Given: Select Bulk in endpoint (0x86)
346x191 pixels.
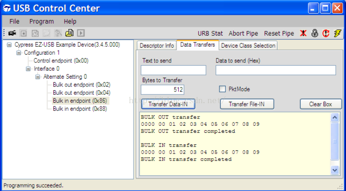Looking at the screenshot, I should pyautogui.click(x=80, y=101).
